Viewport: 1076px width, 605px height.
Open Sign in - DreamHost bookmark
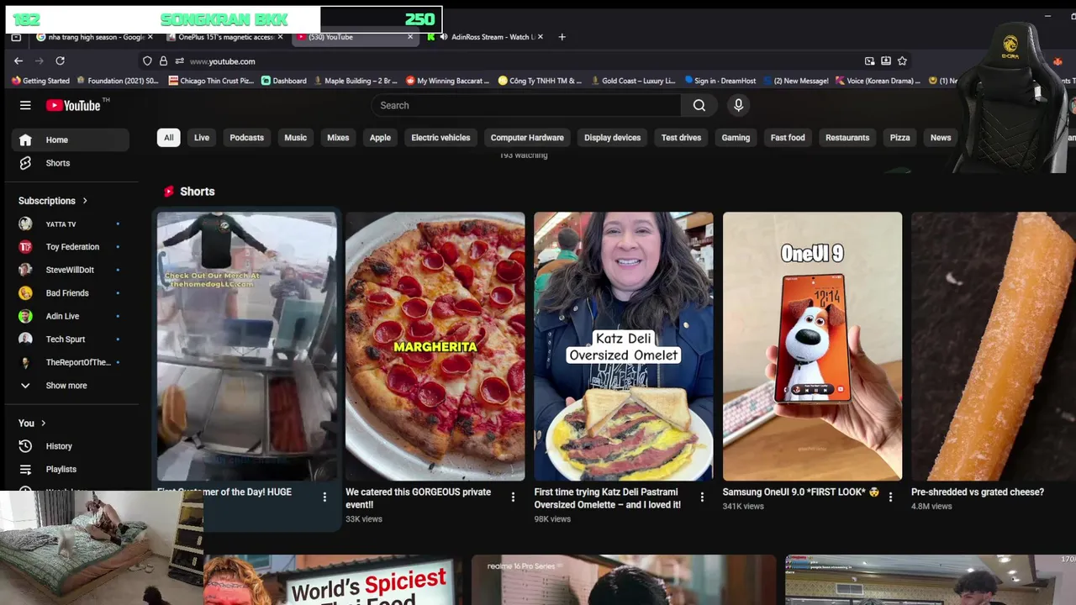coord(720,81)
